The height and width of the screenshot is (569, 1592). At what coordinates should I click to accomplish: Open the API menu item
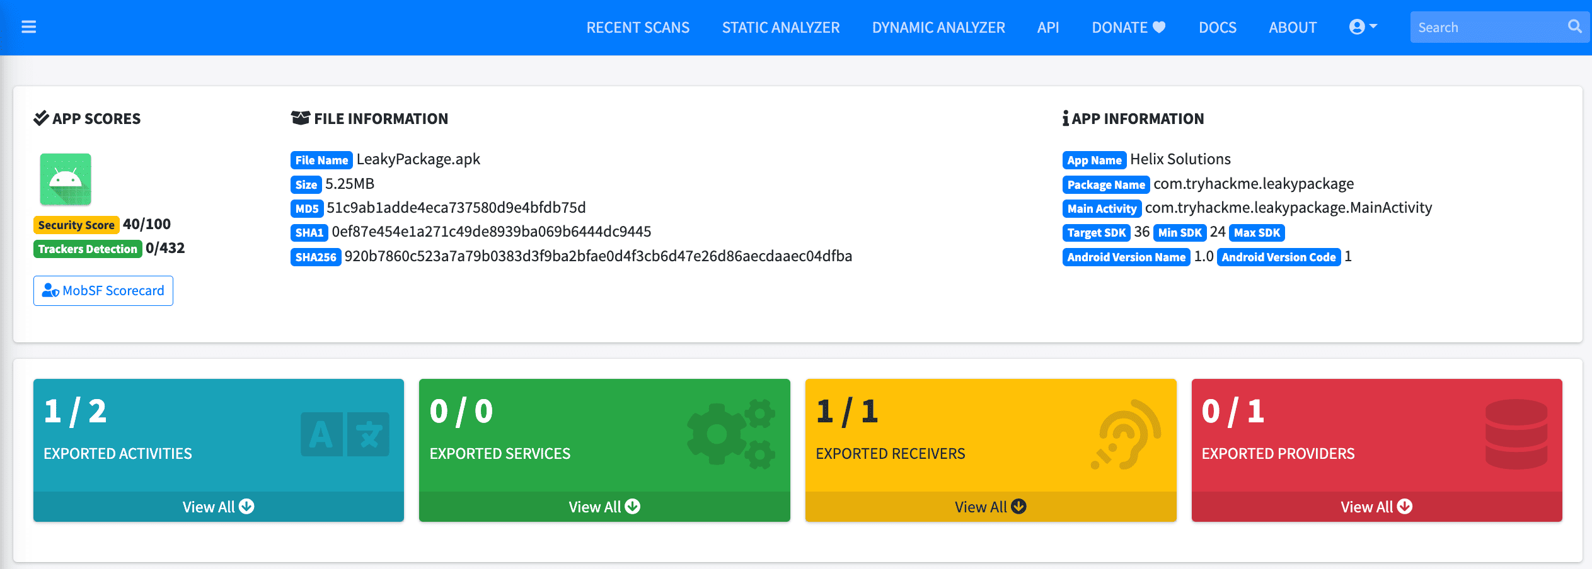click(1048, 28)
